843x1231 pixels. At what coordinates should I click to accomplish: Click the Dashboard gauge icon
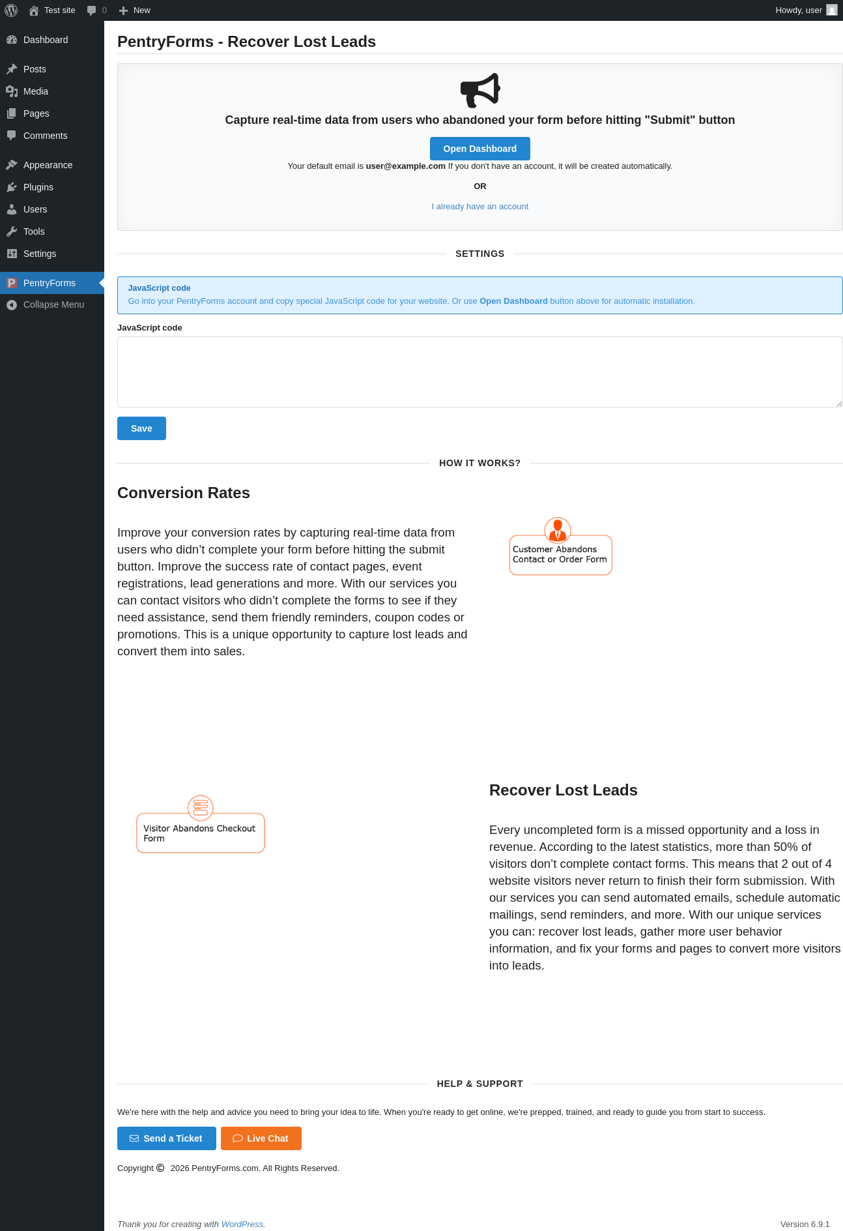tap(12, 40)
